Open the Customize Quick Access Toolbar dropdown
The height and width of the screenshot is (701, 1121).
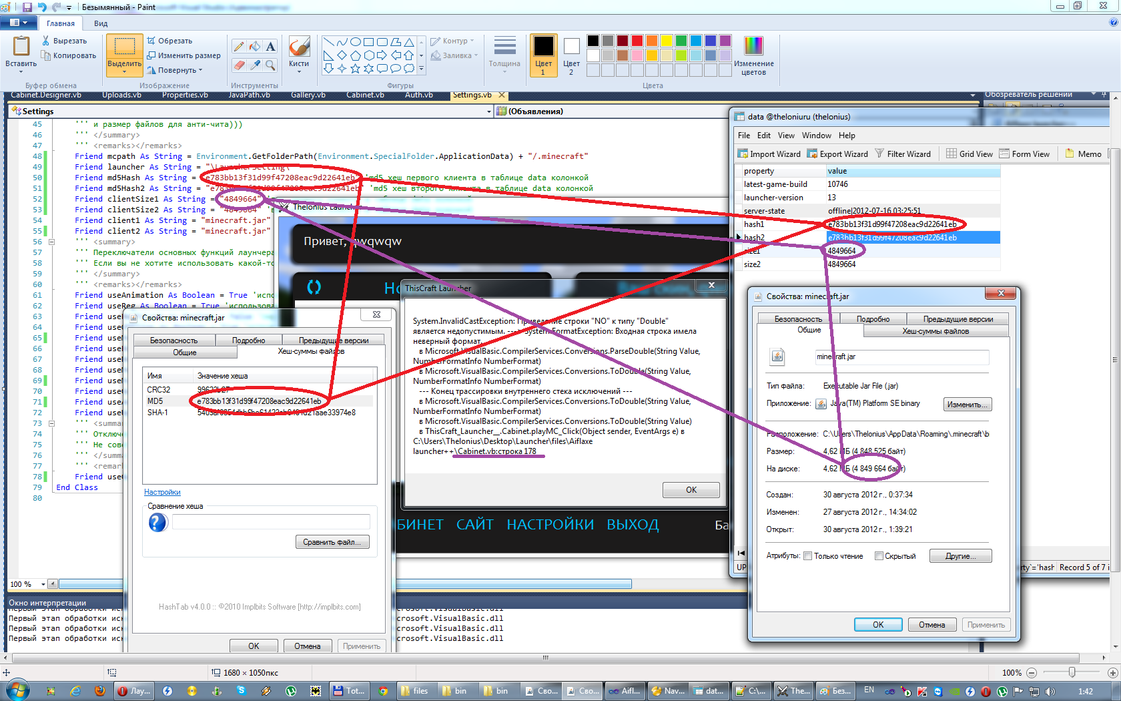[69, 7]
